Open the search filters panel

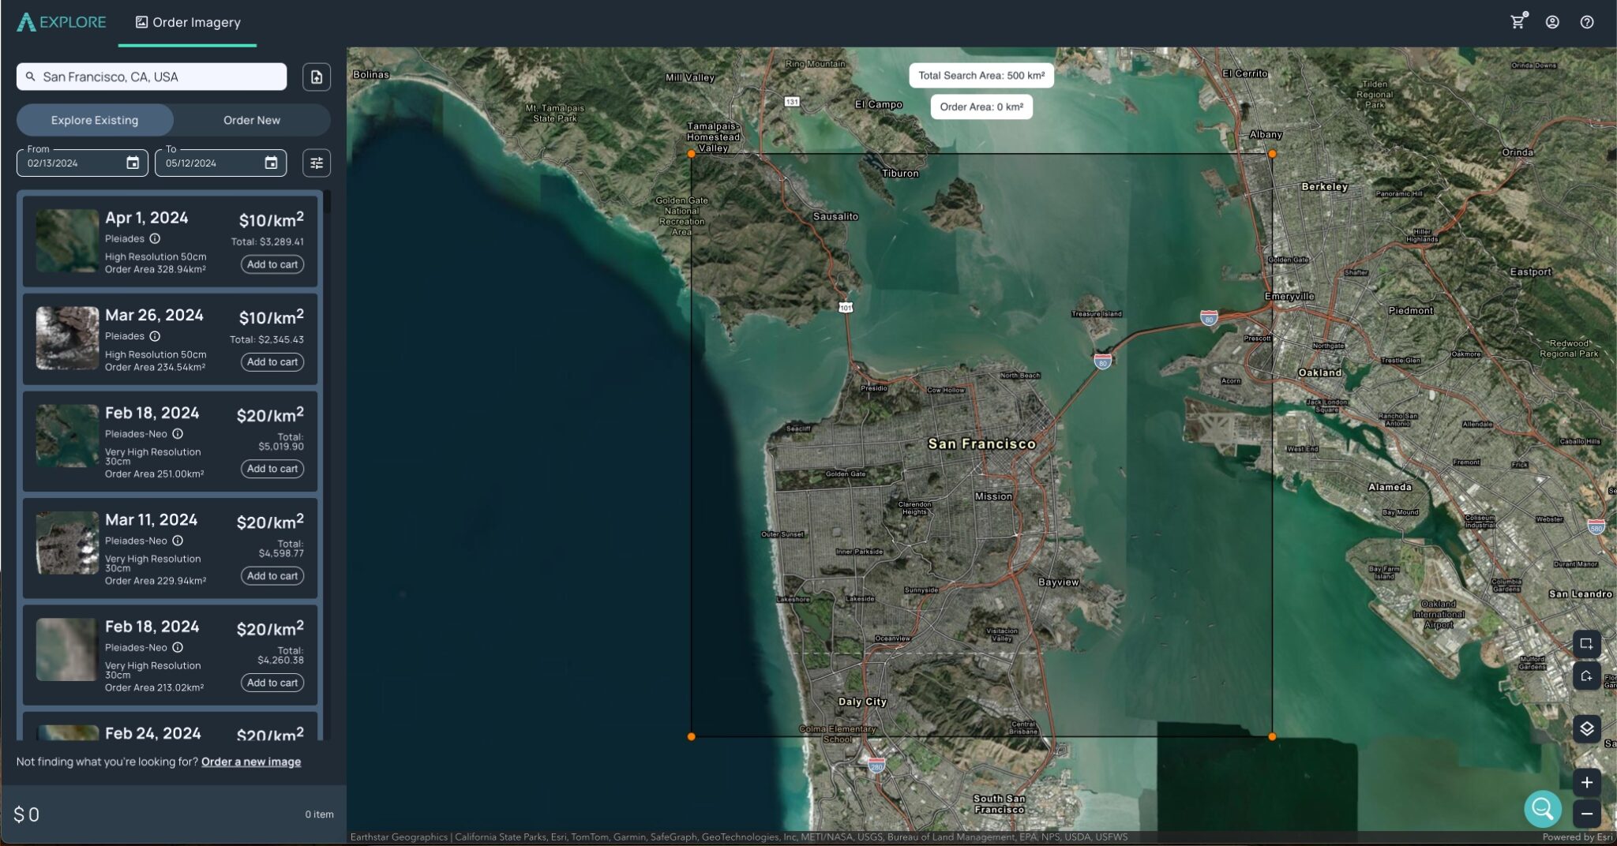tap(317, 163)
